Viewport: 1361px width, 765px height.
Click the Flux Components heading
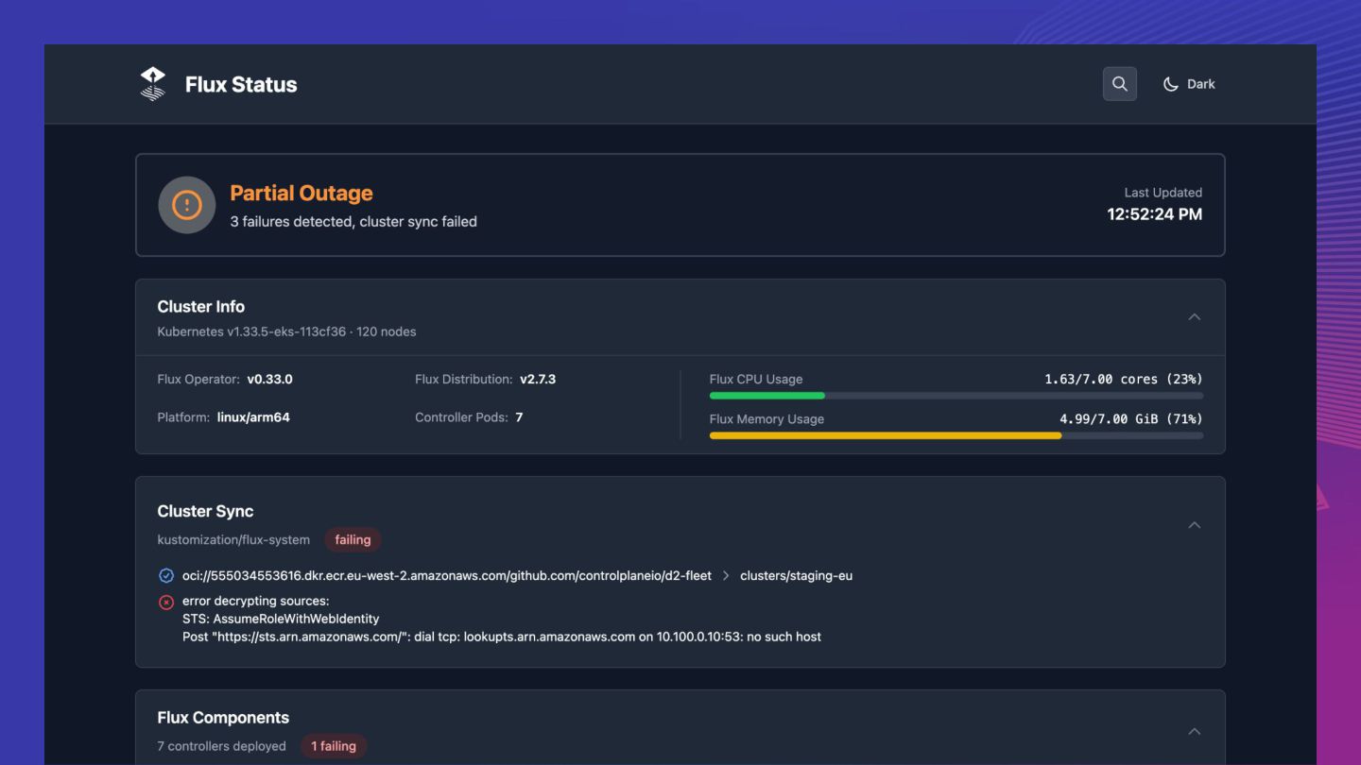pos(223,718)
